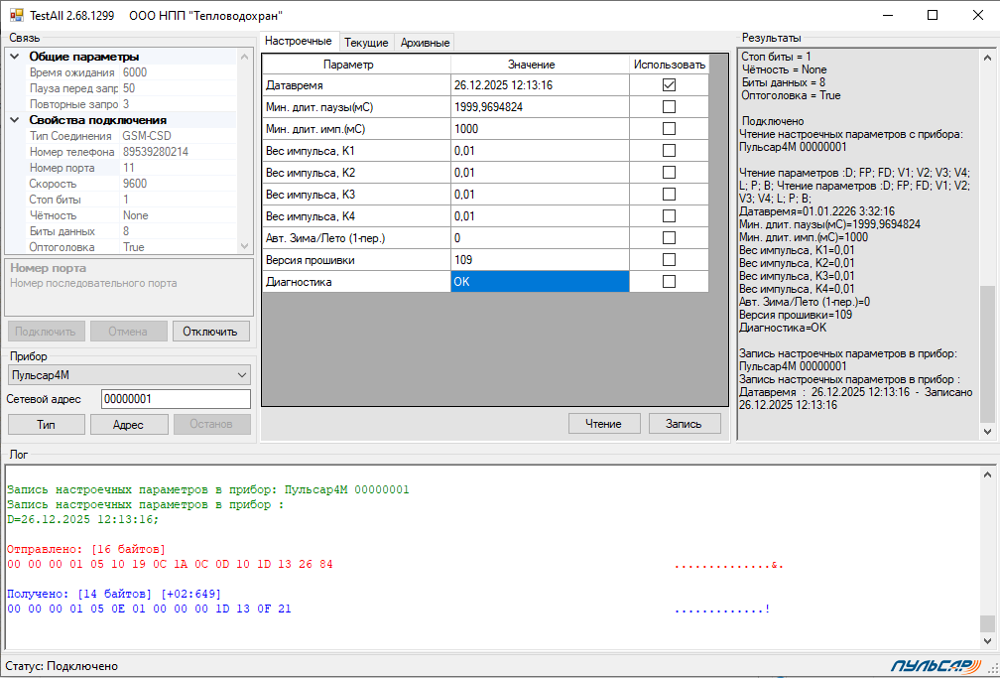Image resolution: width=1000 pixels, height=678 pixels.
Task: Click the Отключить button
Action: tap(210, 332)
